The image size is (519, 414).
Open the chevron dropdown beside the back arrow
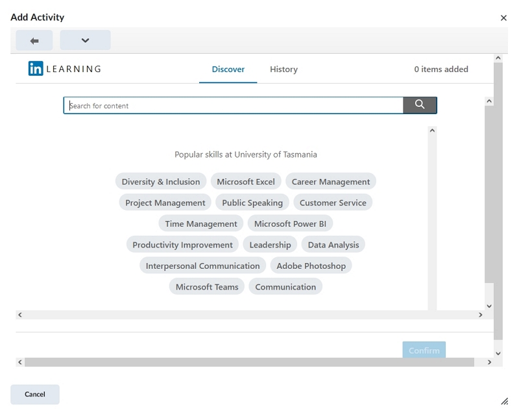[85, 40]
